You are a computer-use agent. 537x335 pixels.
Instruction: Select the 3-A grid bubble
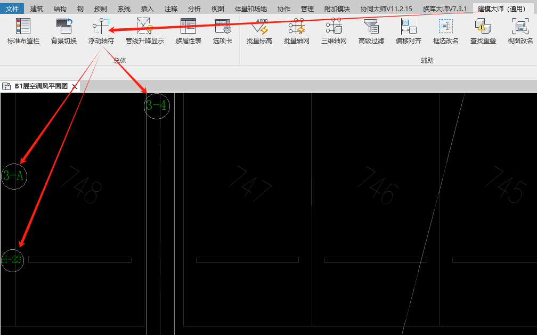(14, 176)
